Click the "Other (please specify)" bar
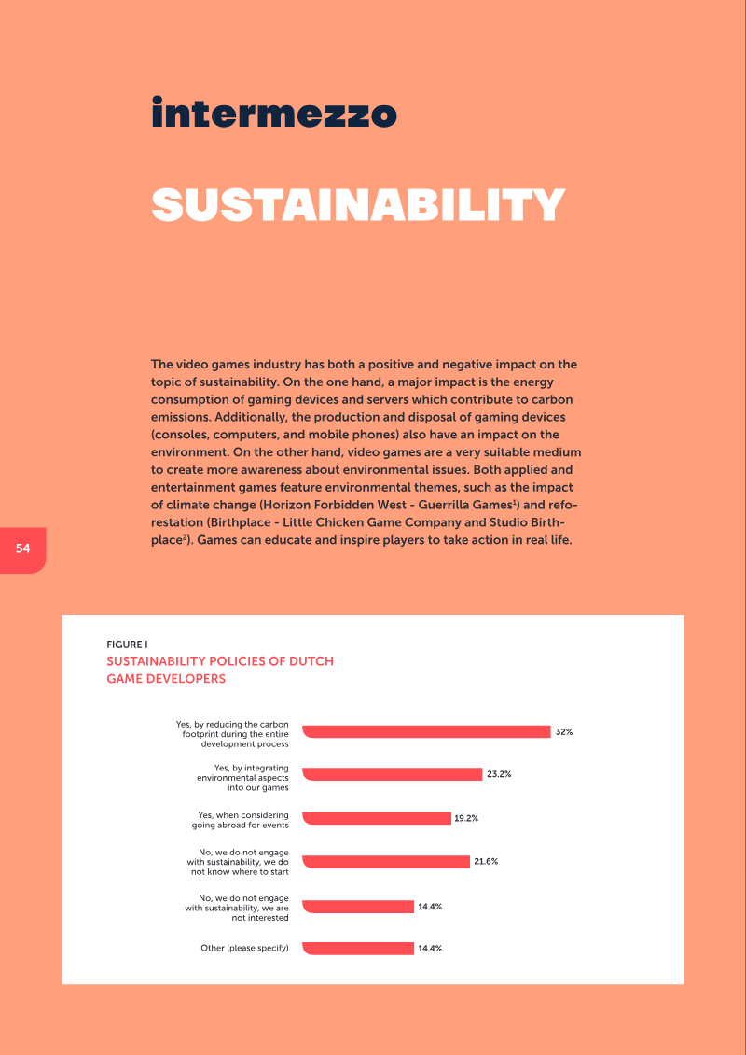Image resolution: width=746 pixels, height=1055 pixels. [358, 949]
